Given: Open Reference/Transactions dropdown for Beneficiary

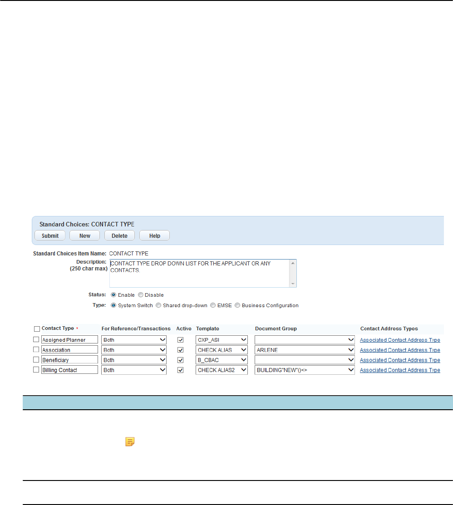Looking at the screenshot, I should 134,360.
